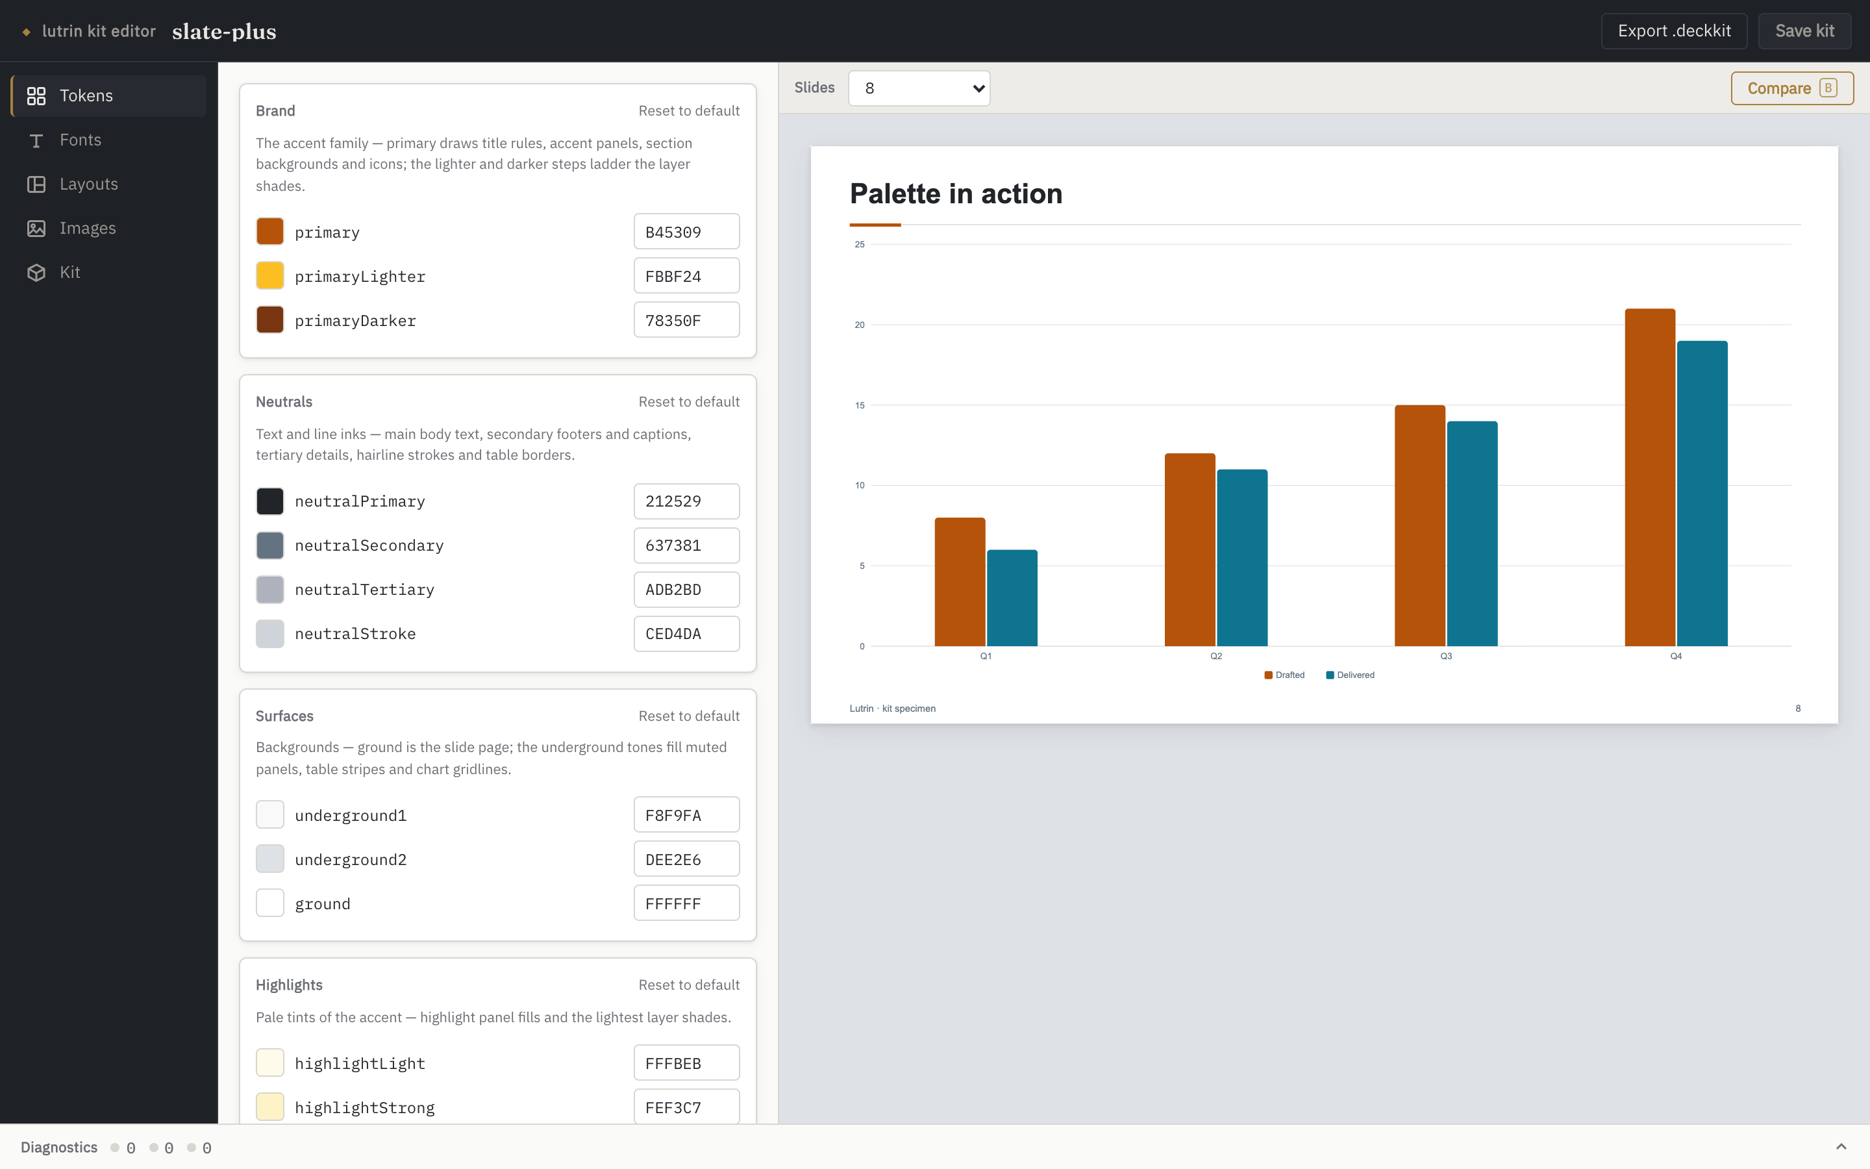Screen dimensions: 1870x1169
Task: Click the Delivered legend entry in chart
Action: (x=1350, y=675)
